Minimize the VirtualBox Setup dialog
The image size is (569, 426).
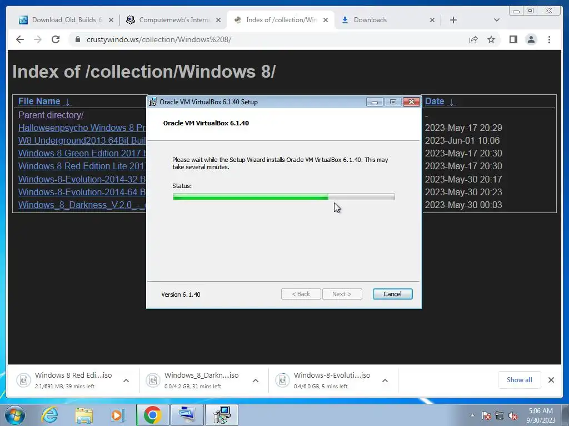click(x=375, y=102)
